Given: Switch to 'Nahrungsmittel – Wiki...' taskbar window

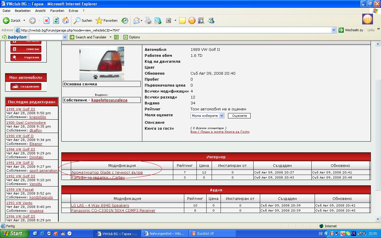Looking at the screenshot, I should coord(165,234).
